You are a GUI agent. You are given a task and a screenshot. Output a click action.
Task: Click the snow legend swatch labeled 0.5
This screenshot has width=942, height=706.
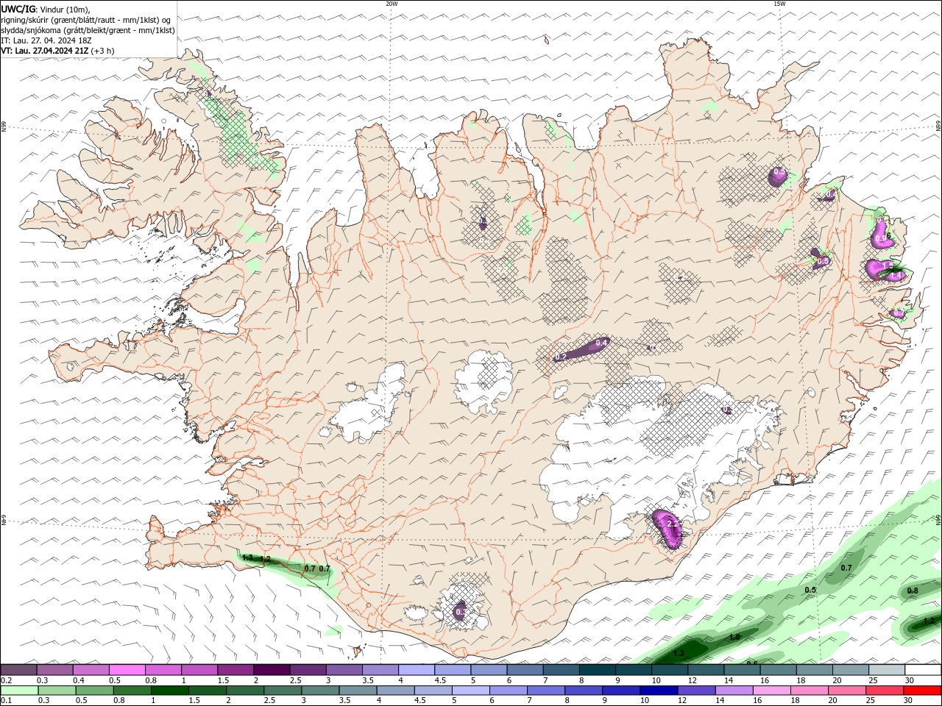pyautogui.click(x=127, y=670)
